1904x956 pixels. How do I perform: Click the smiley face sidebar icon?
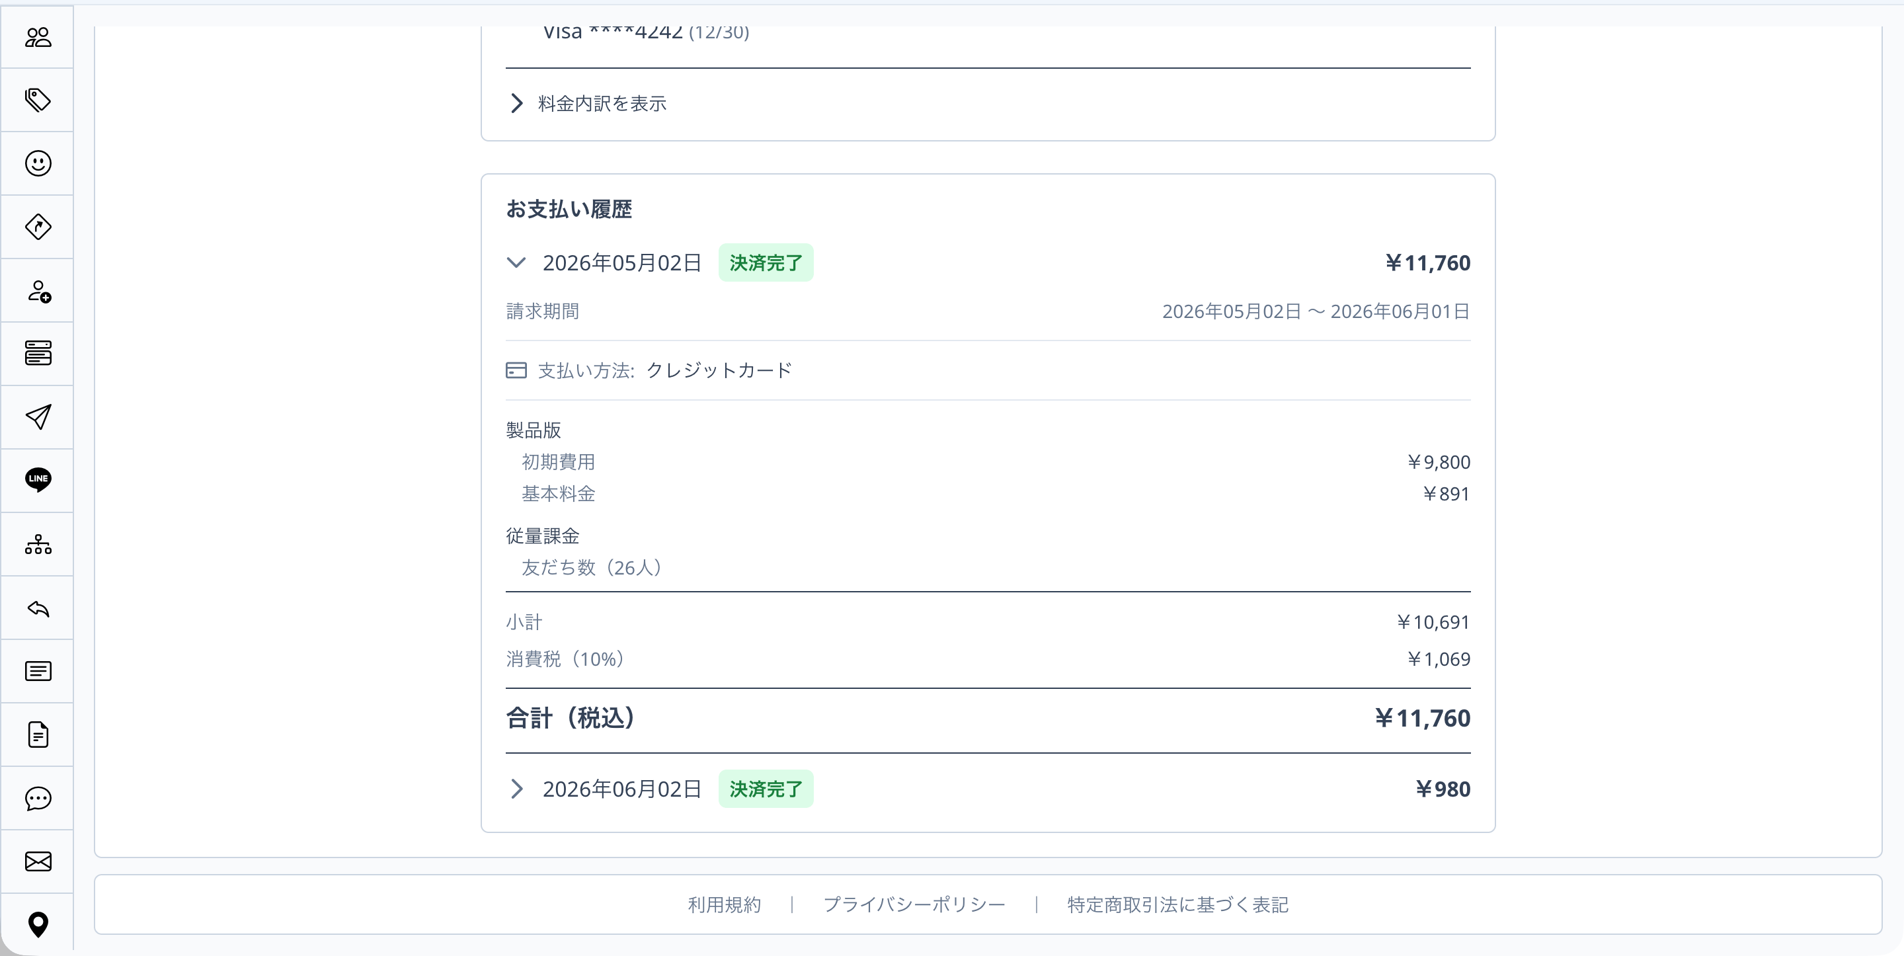point(38,163)
